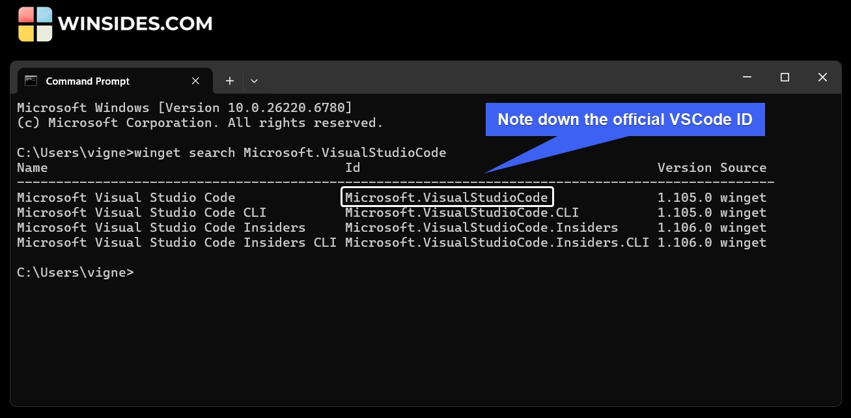Select the Command Prompt tab
The height and width of the screenshot is (418, 851).
(88, 81)
